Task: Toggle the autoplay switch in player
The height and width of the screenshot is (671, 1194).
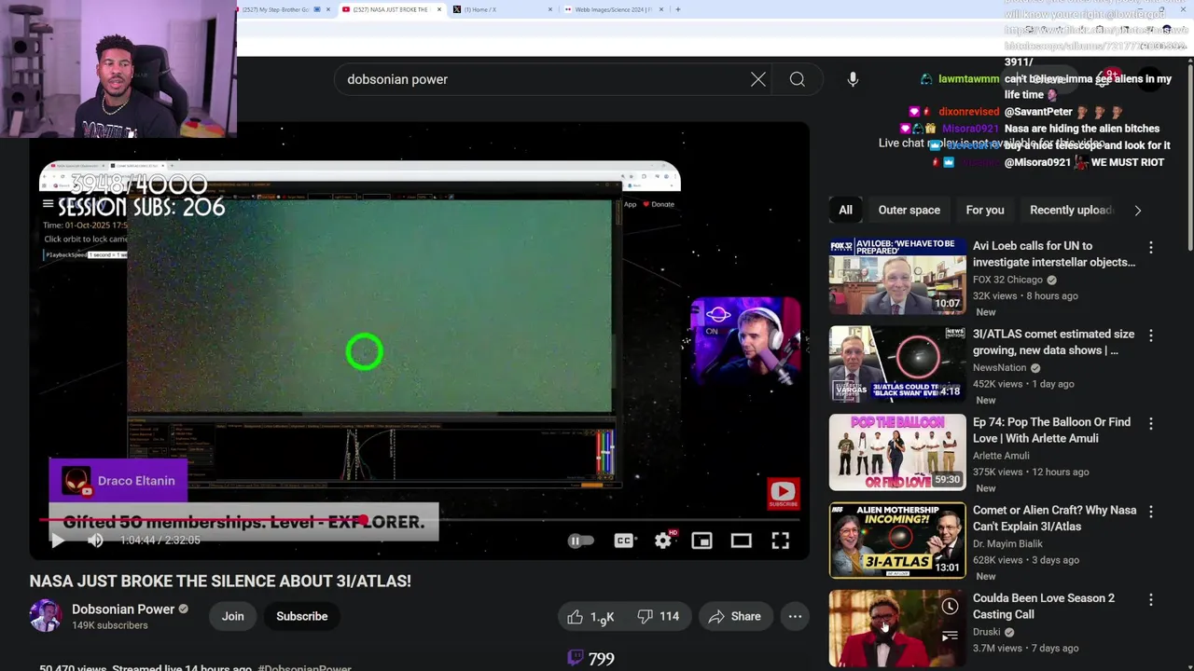Action: pos(580,541)
